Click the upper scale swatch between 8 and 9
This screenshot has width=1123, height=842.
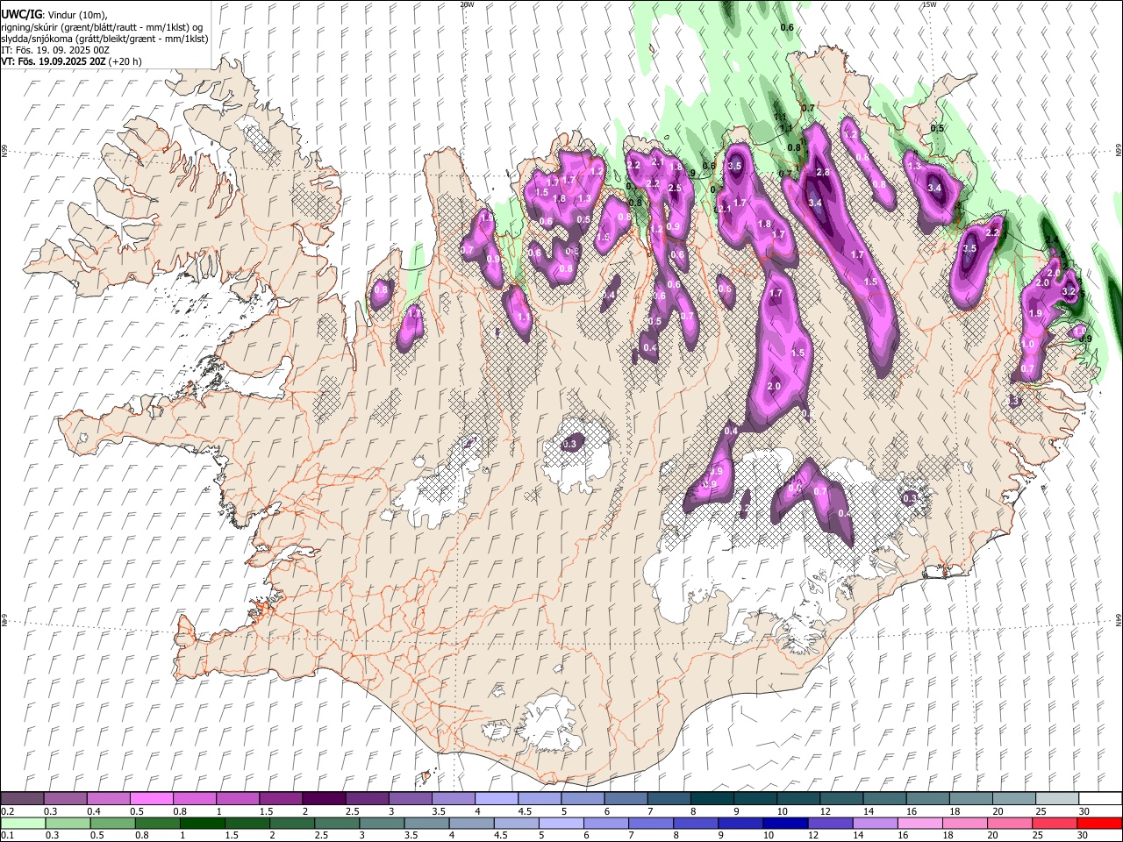pyautogui.click(x=712, y=799)
